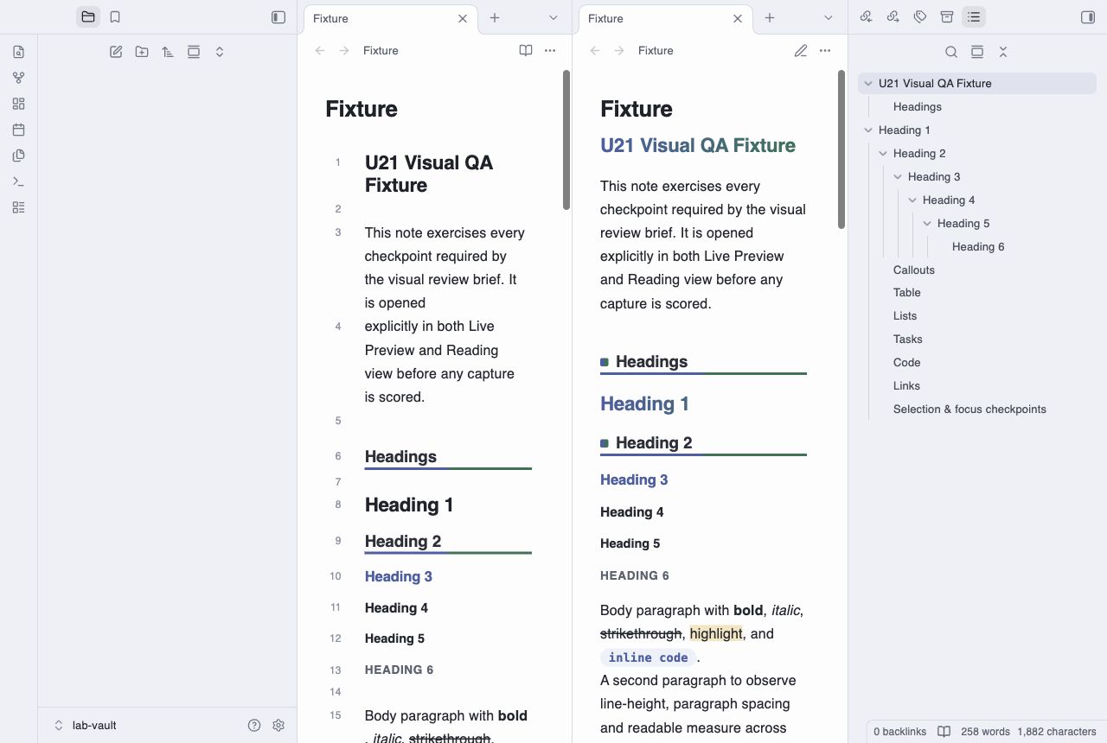Switch line-numbered pane to reading view
1107x743 pixels.
click(x=526, y=51)
